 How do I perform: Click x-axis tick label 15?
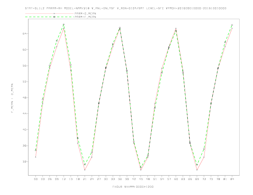tap(71, 179)
